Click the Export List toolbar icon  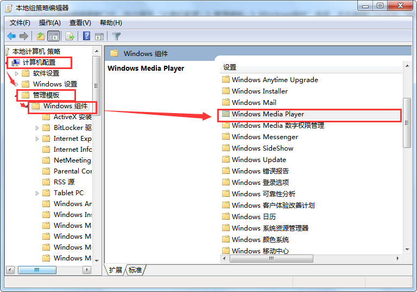click(x=69, y=36)
